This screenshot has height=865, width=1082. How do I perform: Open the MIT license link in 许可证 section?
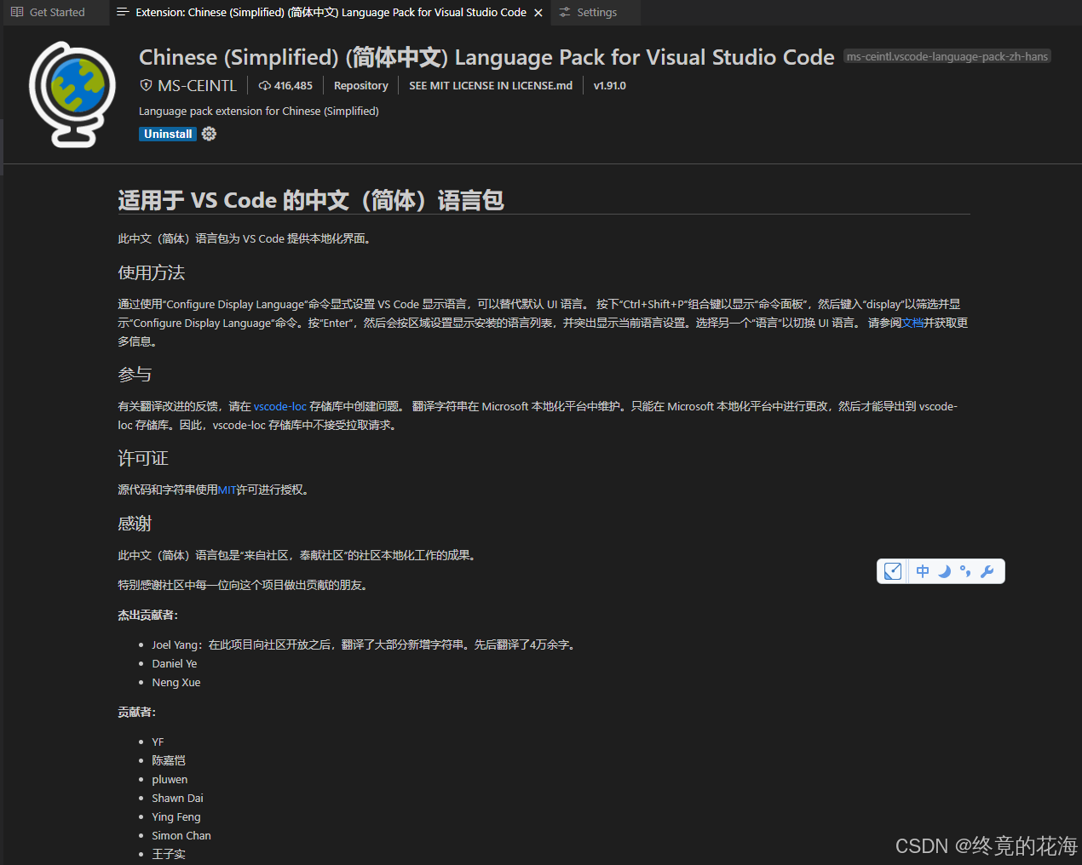pyautogui.click(x=227, y=490)
